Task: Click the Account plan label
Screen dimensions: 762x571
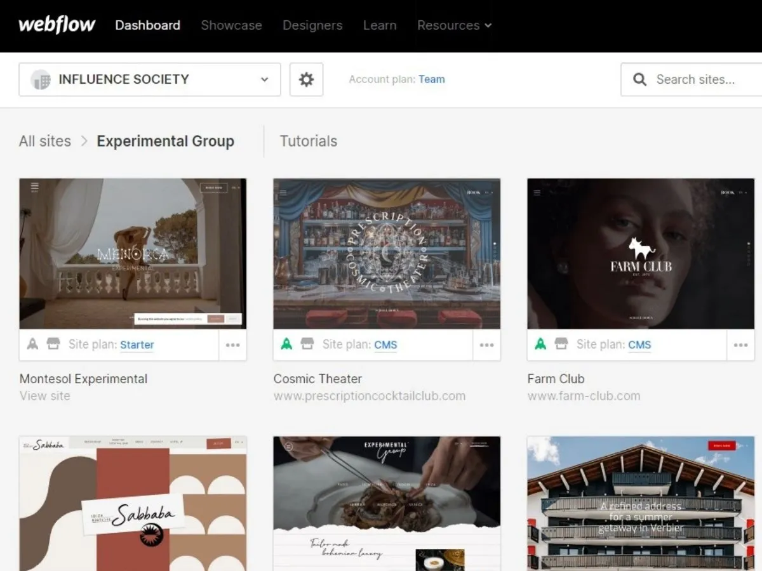Action: point(382,79)
